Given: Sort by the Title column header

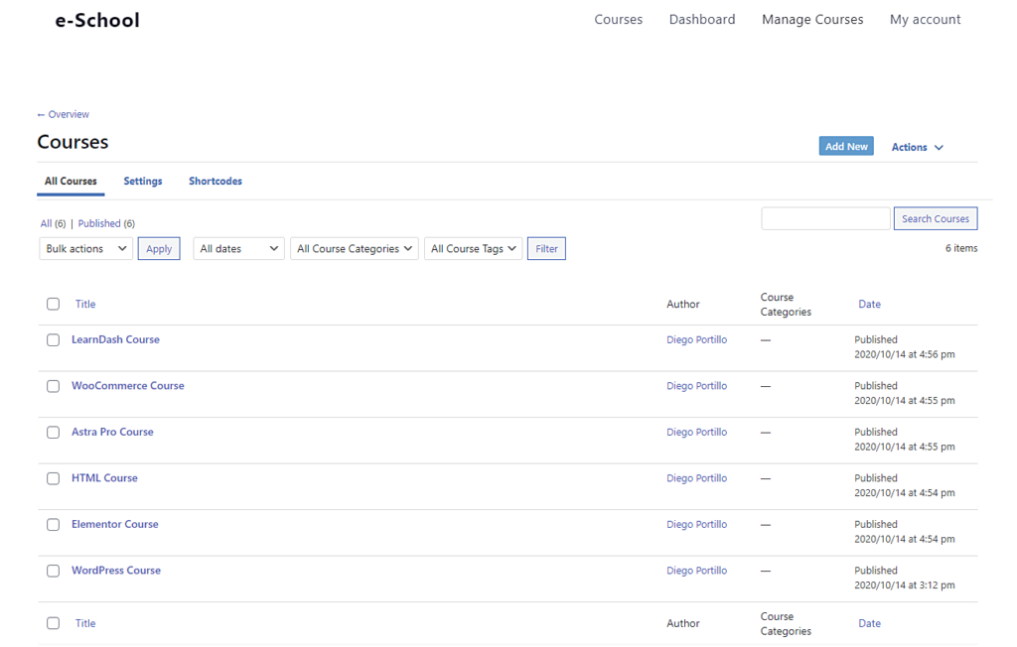Looking at the screenshot, I should (85, 304).
